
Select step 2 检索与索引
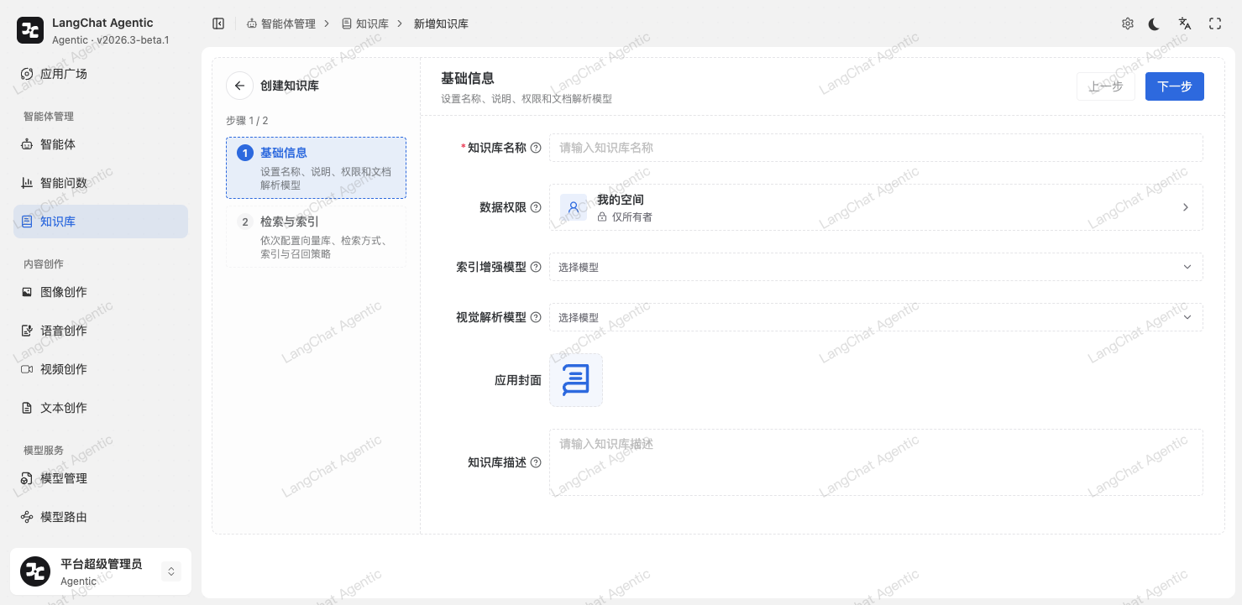coord(316,237)
